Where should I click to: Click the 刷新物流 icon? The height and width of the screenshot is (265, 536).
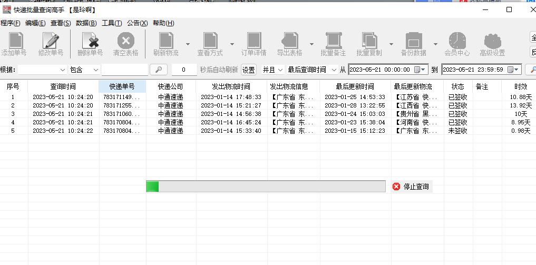(166, 41)
